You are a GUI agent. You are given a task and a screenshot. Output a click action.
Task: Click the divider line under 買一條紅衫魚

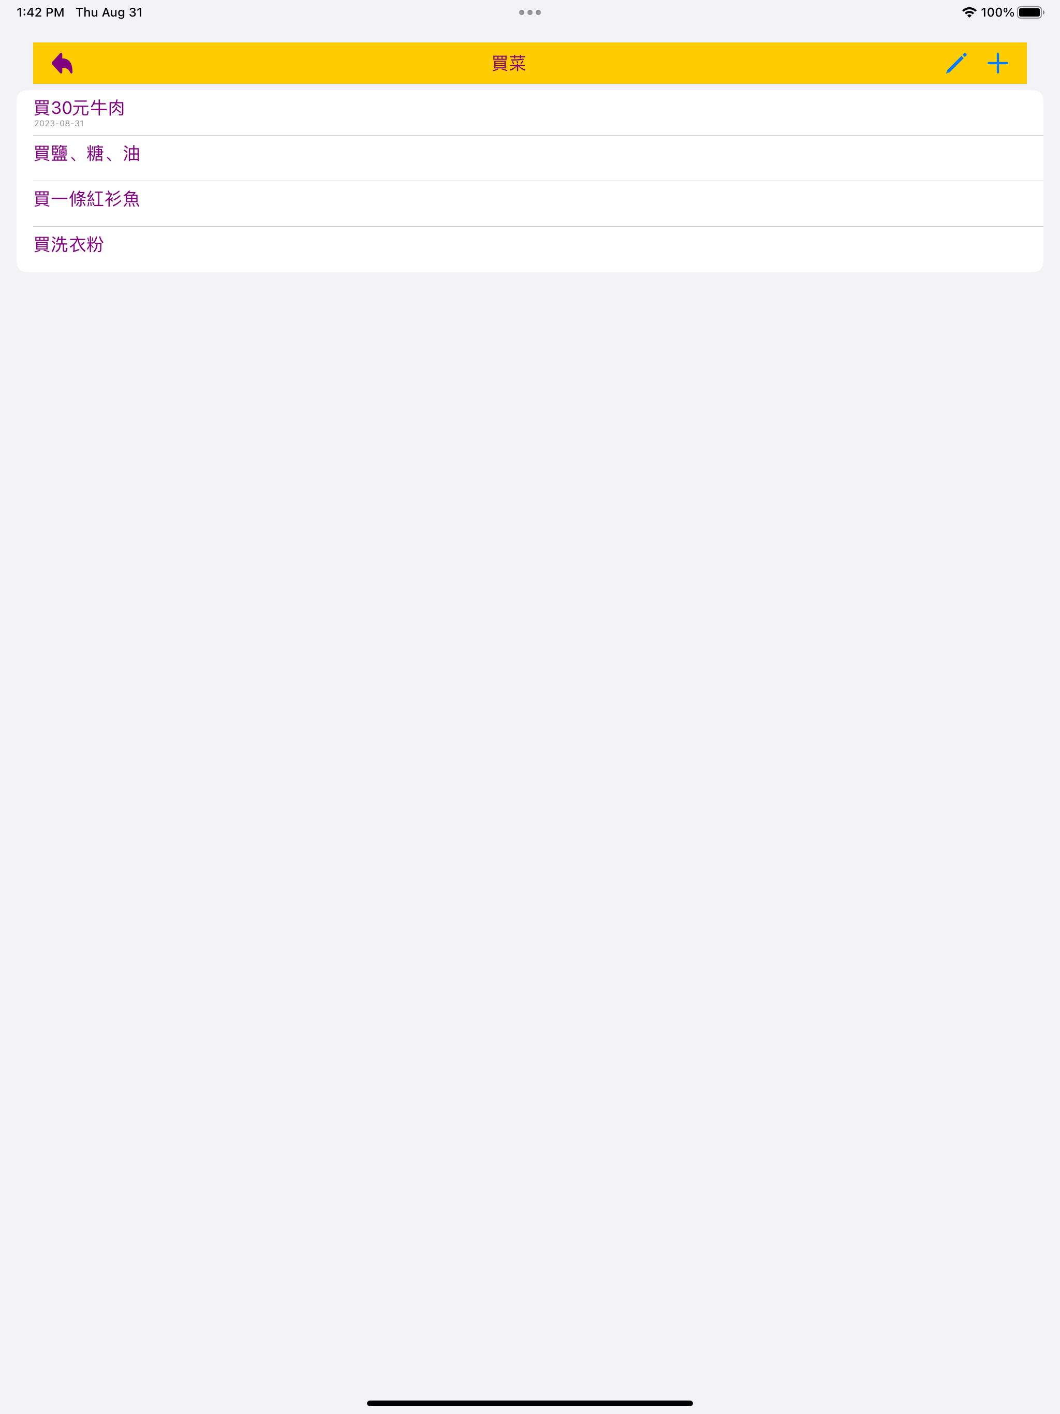pyautogui.click(x=538, y=226)
